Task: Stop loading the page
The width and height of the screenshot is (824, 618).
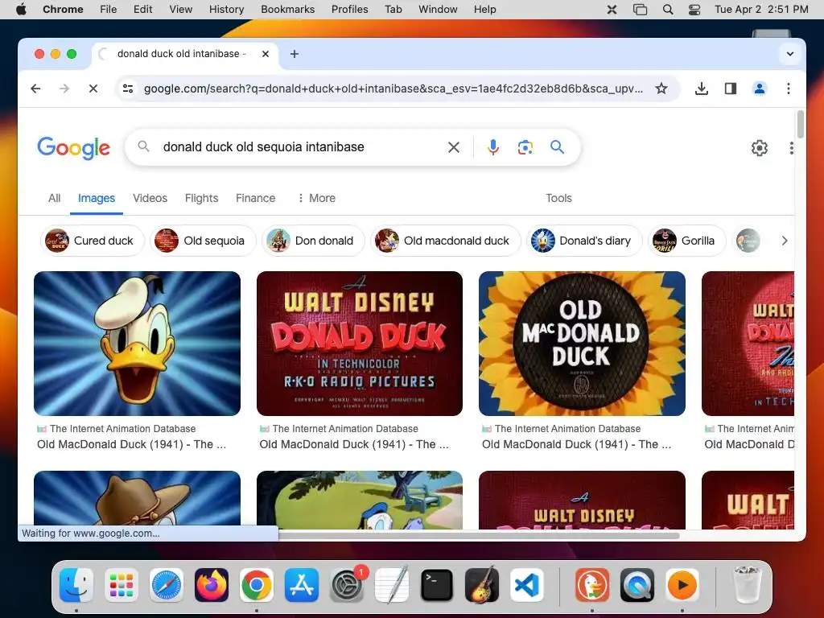Action: pos(93,89)
